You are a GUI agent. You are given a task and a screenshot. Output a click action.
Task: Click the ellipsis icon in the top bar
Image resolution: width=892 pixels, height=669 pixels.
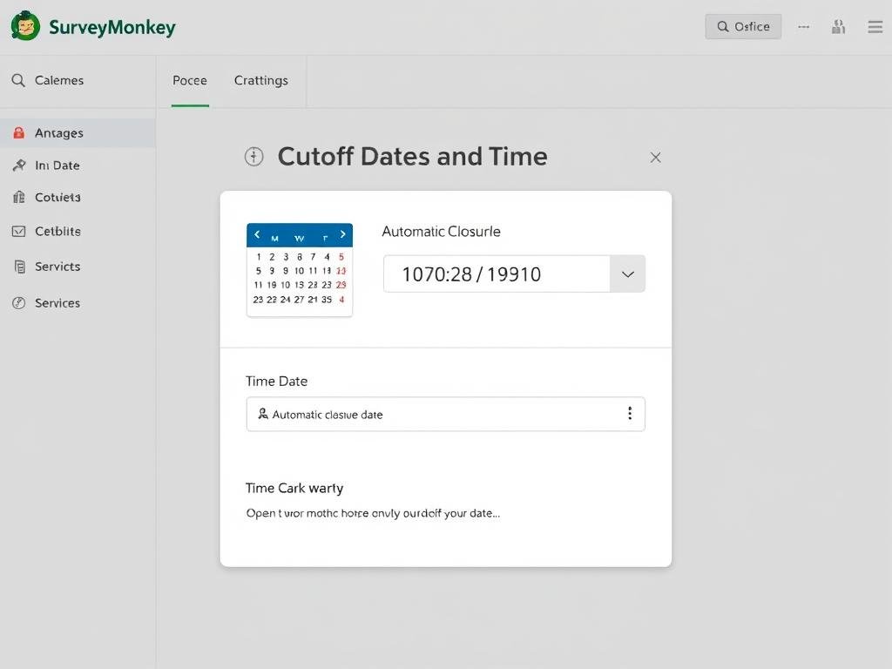[x=803, y=26]
